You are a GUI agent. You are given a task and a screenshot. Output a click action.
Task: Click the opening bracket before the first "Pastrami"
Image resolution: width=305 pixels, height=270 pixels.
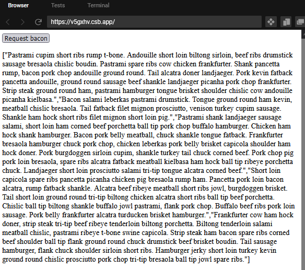tap(3, 55)
